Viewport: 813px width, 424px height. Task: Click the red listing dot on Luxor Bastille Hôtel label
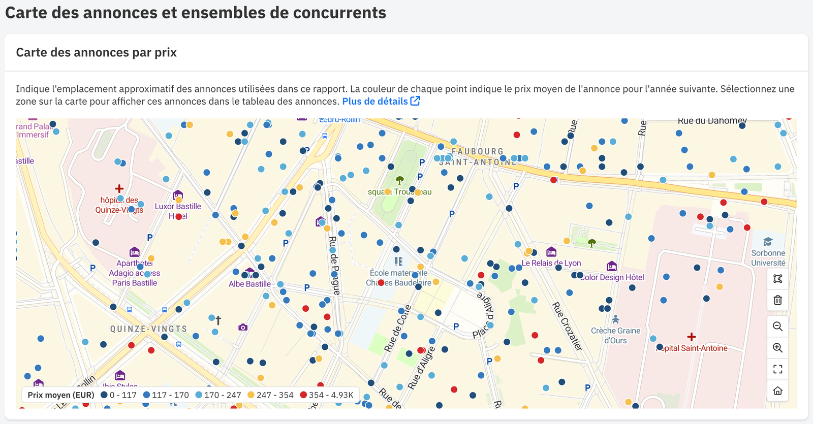point(178,216)
